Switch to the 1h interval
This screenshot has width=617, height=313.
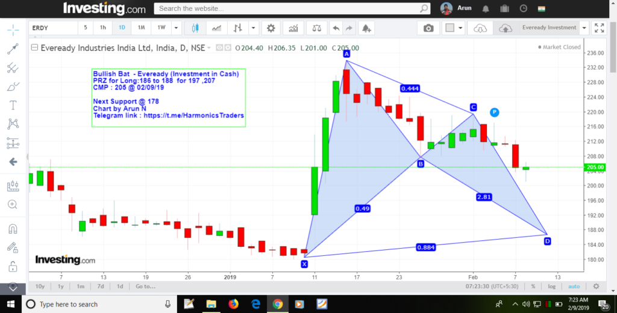click(x=103, y=28)
